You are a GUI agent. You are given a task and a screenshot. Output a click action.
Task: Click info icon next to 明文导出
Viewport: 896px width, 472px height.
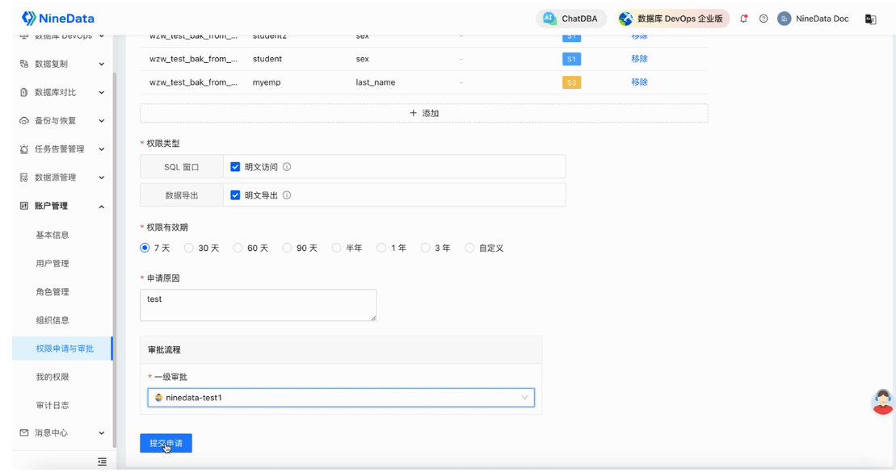pyautogui.click(x=287, y=195)
